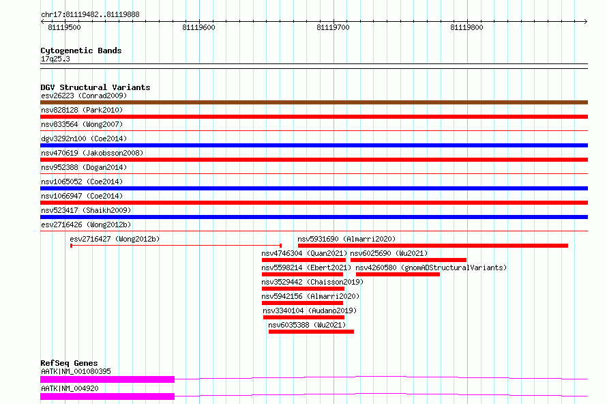The width and height of the screenshot is (607, 404).
Task: Select nsv952388 (Dogan2014) label
Action: [x=84, y=167]
